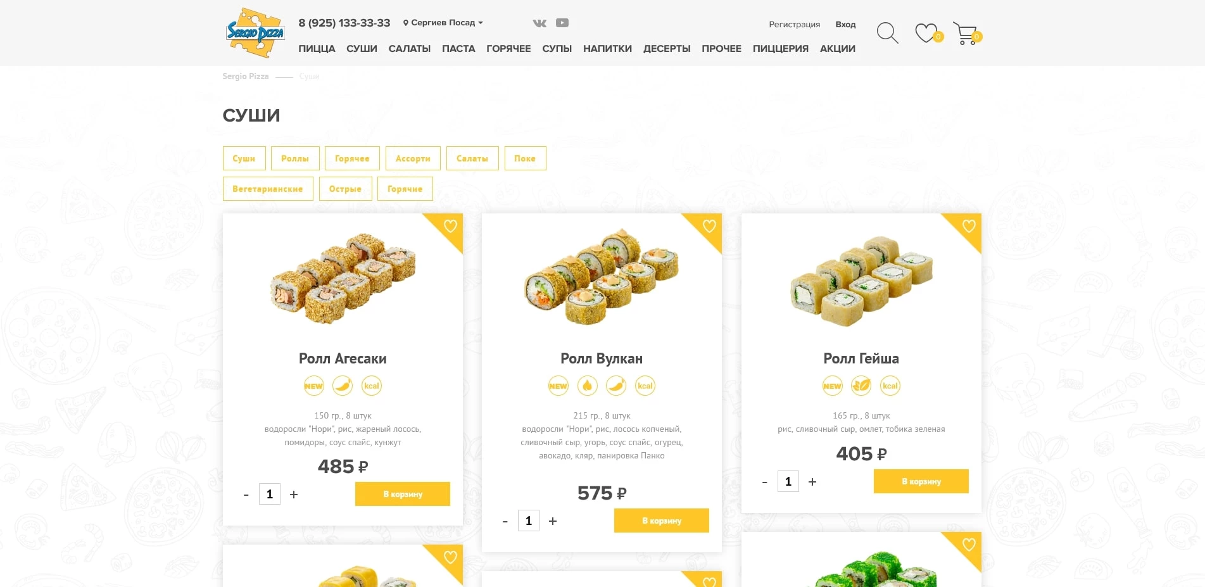This screenshot has height=587, width=1205.
Task: Click the leaf icon under Ролл Гейша
Action: pyautogui.click(x=861, y=386)
